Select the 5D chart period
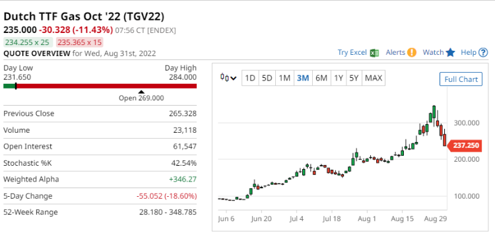495x243 pixels. (x=267, y=78)
